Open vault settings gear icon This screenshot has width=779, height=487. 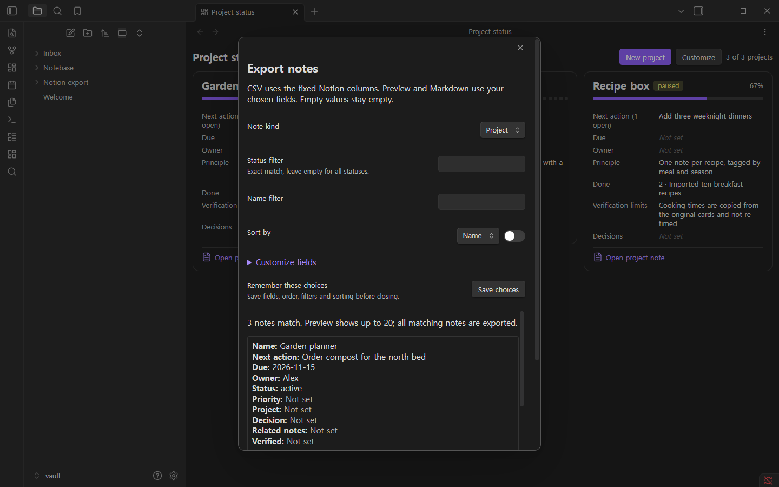click(x=174, y=476)
